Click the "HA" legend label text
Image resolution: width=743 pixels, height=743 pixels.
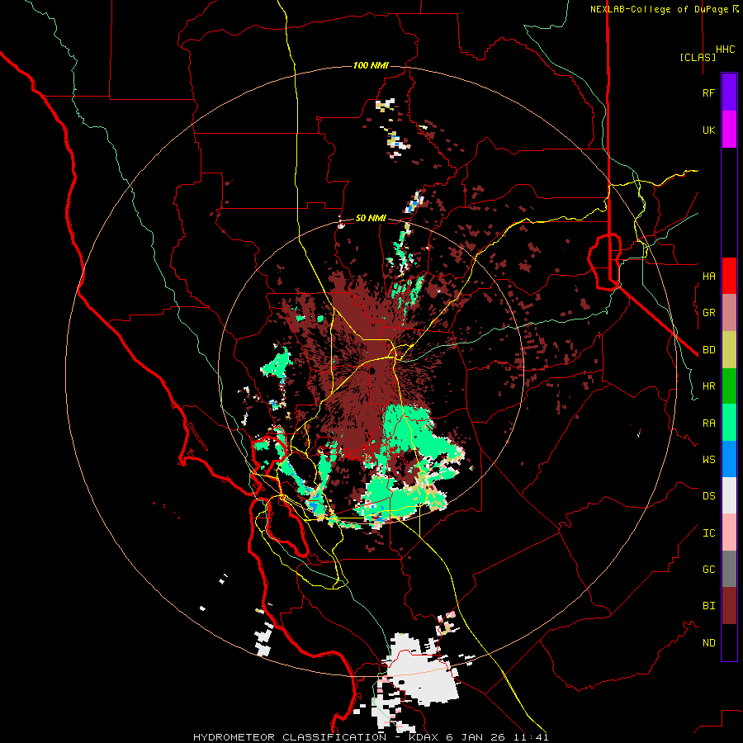[708, 277]
